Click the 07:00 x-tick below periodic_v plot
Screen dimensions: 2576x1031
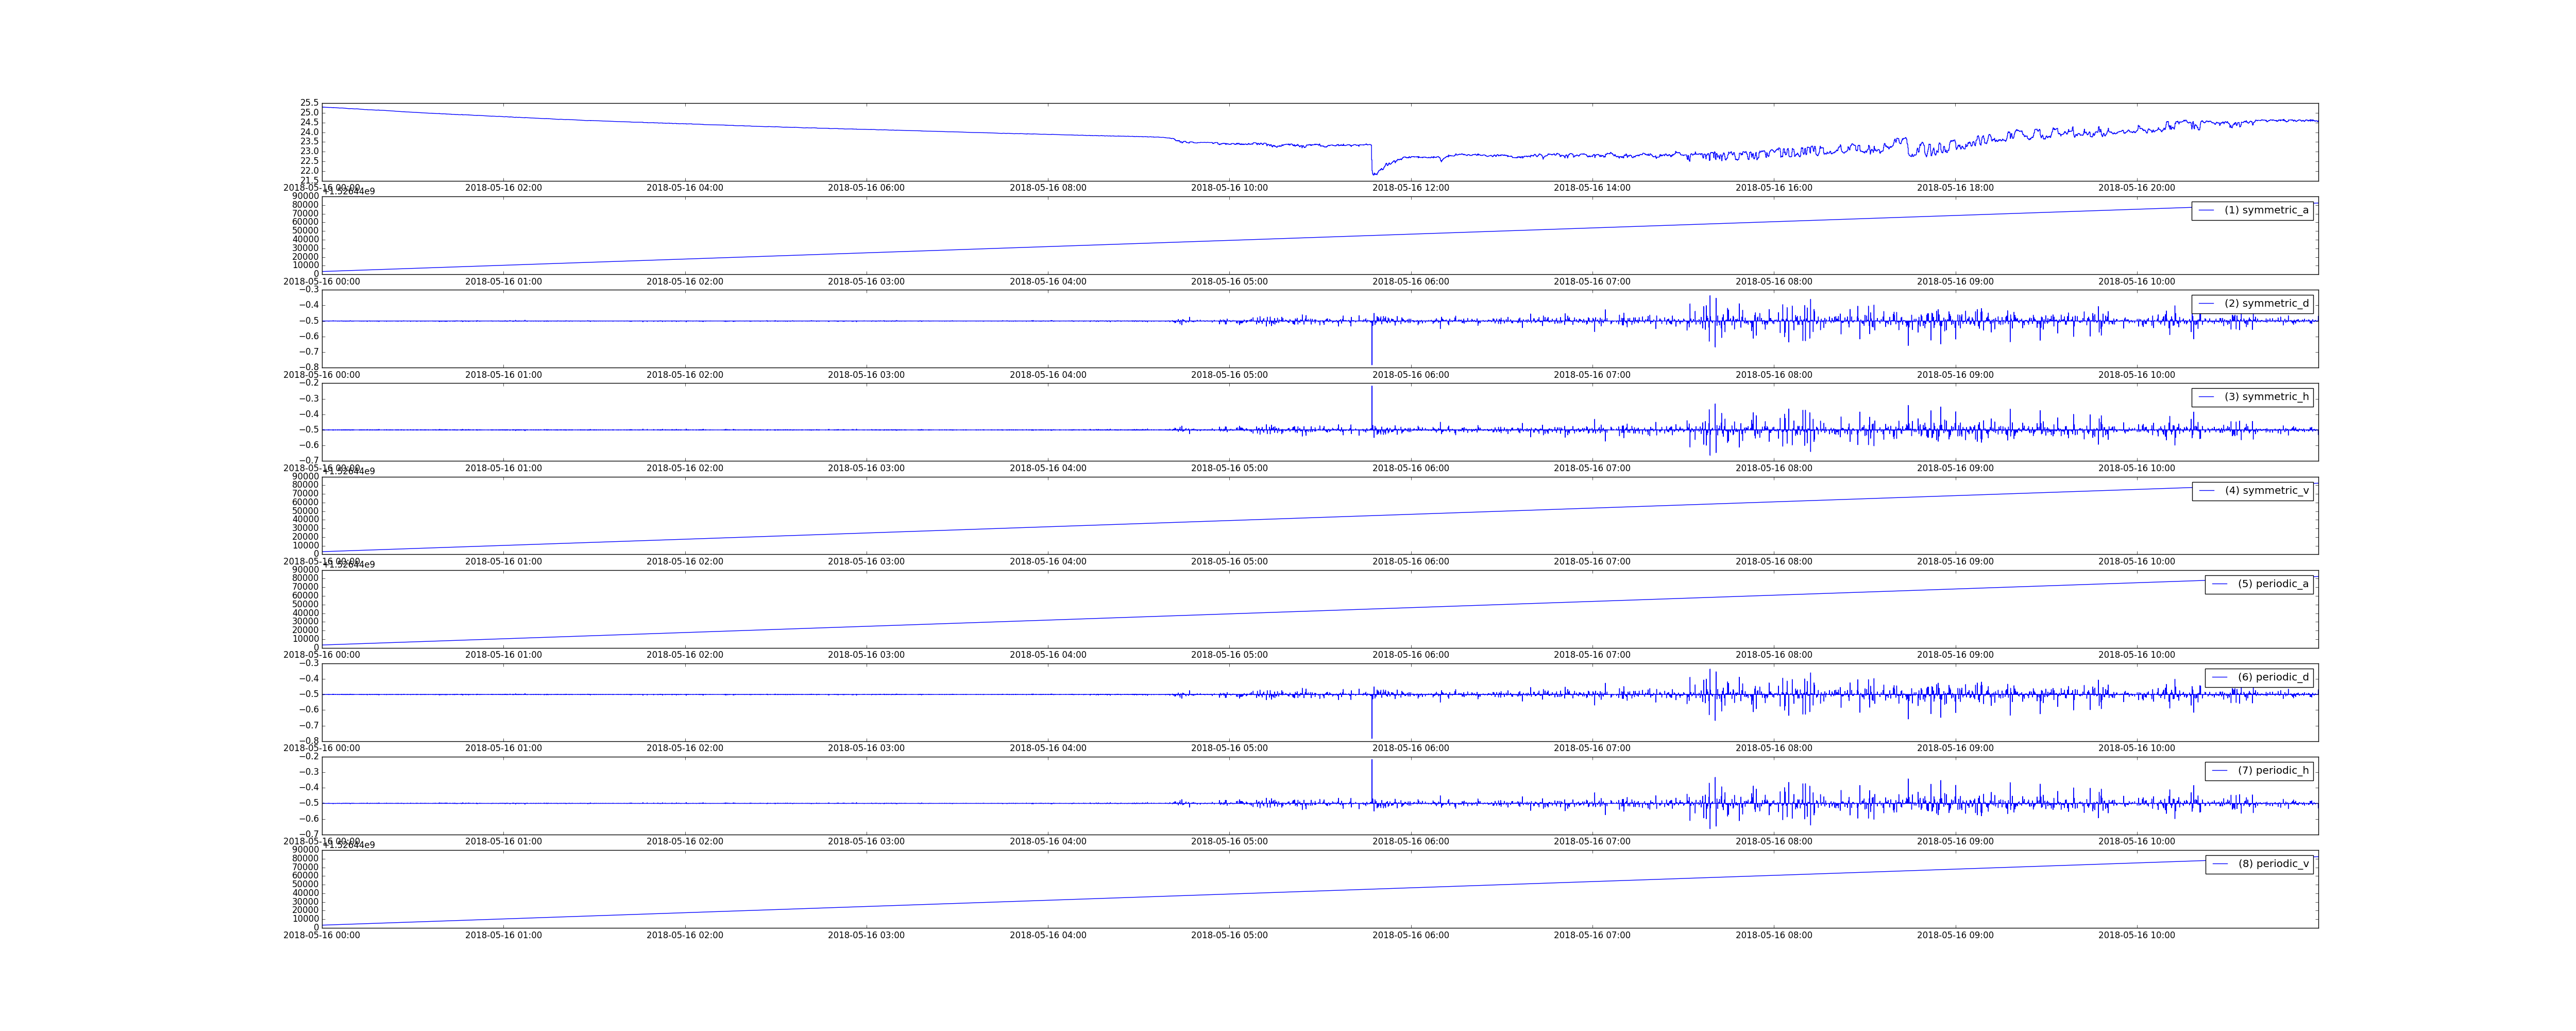pyautogui.click(x=1592, y=936)
